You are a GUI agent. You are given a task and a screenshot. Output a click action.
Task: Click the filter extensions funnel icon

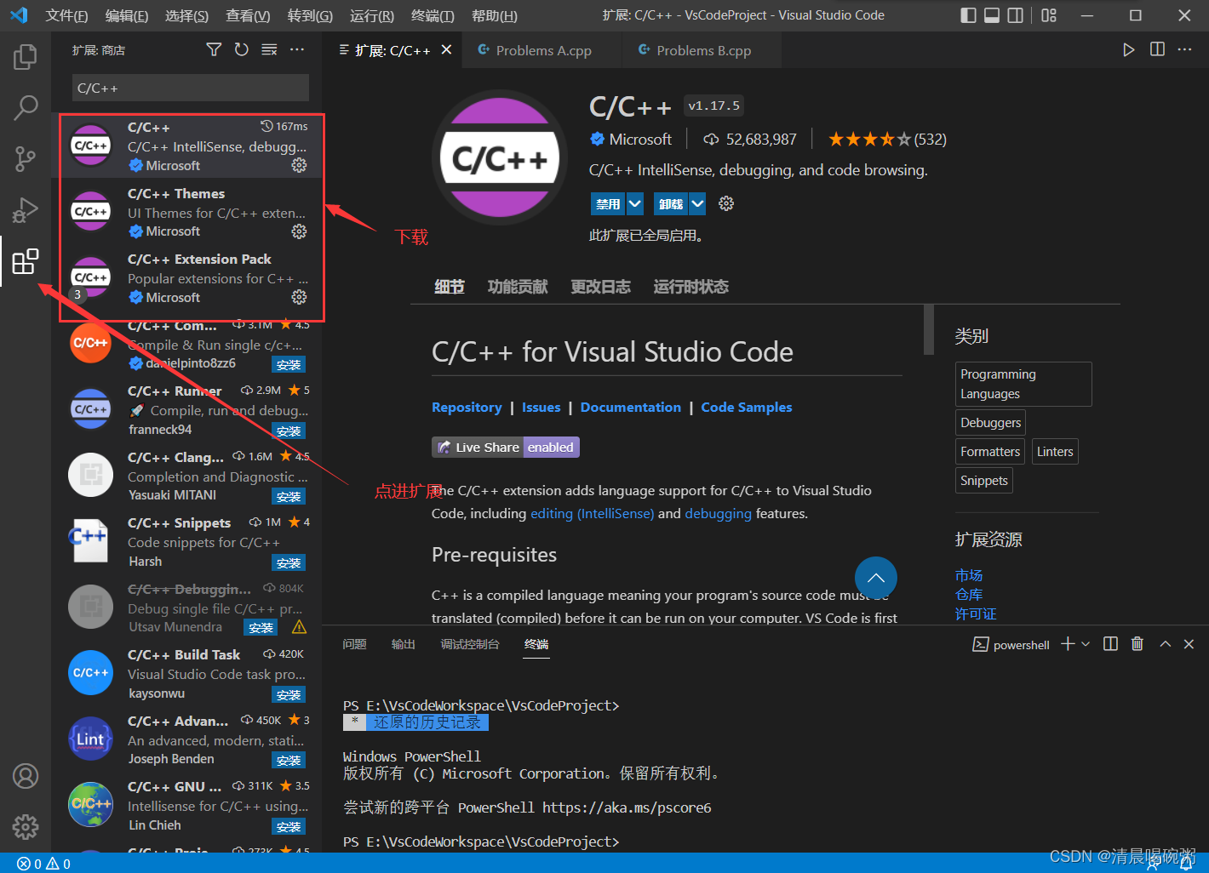coord(214,50)
